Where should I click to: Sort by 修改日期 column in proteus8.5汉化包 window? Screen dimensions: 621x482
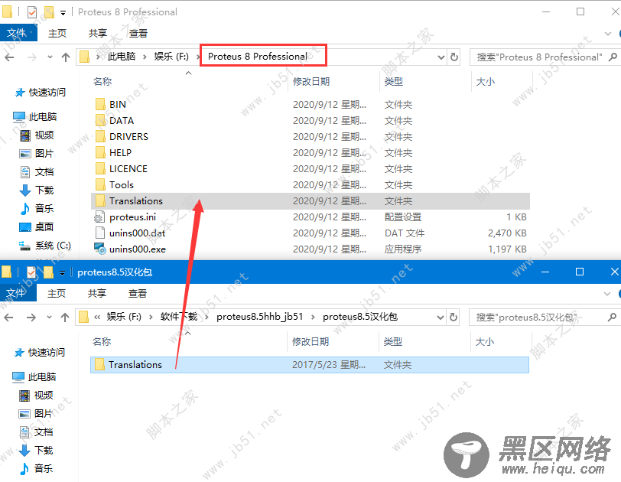point(310,342)
